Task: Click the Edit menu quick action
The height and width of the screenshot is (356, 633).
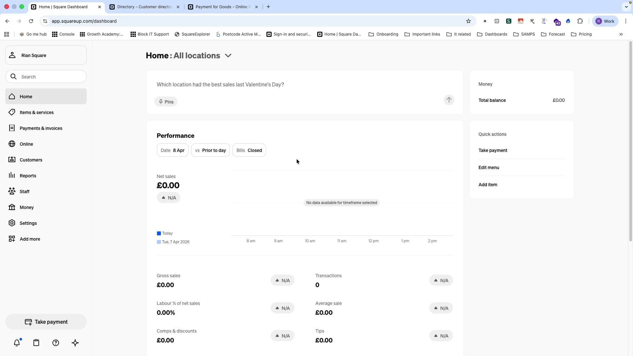Action: pos(489,167)
